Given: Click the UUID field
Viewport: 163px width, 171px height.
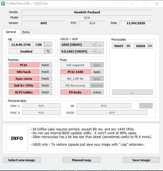Looking at the screenshot, I should pyautogui.click(x=112, y=112).
